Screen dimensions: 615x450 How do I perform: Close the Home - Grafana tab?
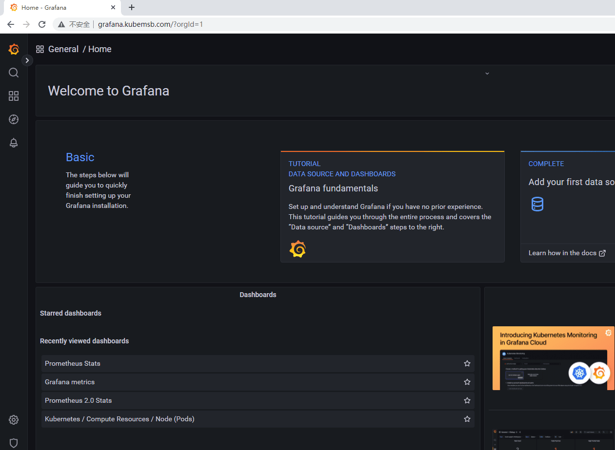click(113, 8)
